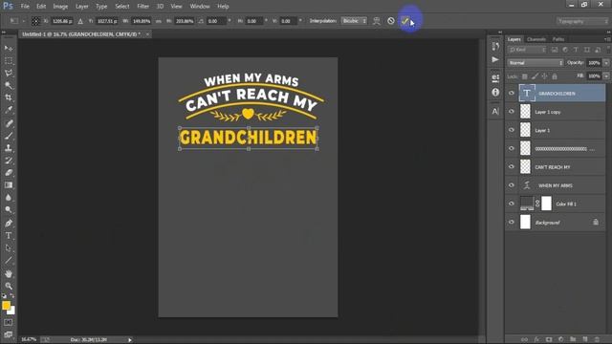Switch to warp mode icon

pyautogui.click(x=376, y=21)
